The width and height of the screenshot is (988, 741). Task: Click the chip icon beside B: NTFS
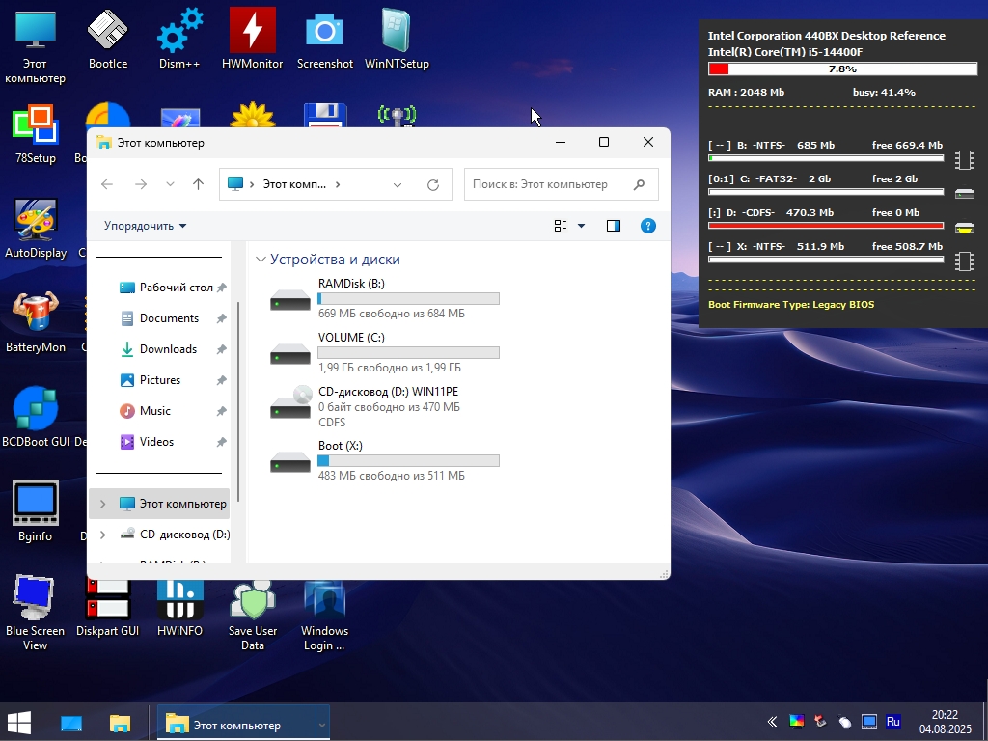pyautogui.click(x=964, y=160)
